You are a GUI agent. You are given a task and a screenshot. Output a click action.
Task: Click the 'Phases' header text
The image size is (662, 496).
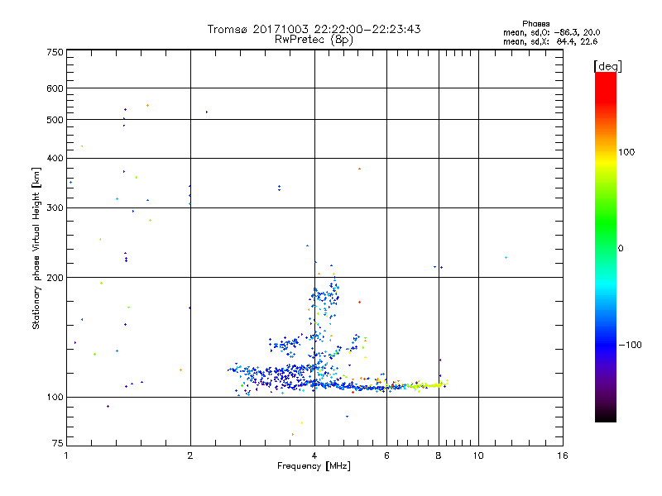[x=535, y=24]
